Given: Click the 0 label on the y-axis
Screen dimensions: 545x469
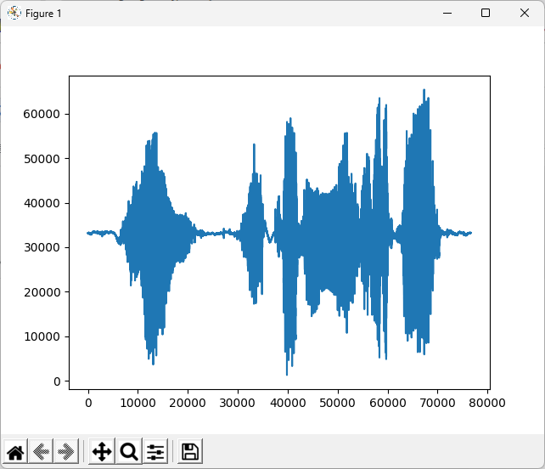Looking at the screenshot, I should [56, 381].
